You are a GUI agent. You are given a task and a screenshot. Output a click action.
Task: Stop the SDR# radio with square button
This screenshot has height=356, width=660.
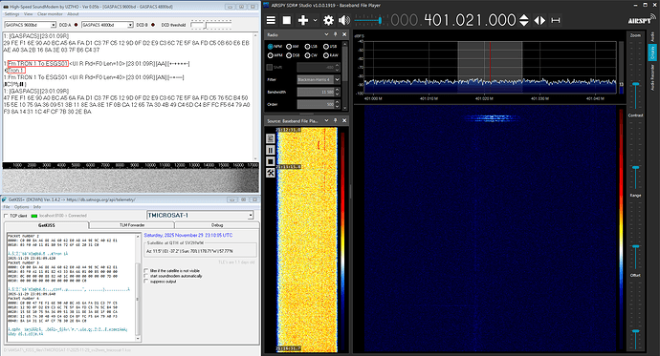287,20
